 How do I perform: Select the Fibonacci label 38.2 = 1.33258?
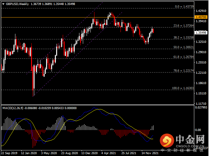[x=183, y=38]
